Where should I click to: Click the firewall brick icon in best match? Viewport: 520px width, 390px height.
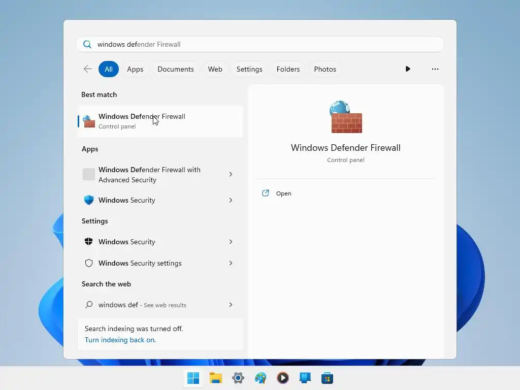[x=89, y=121]
